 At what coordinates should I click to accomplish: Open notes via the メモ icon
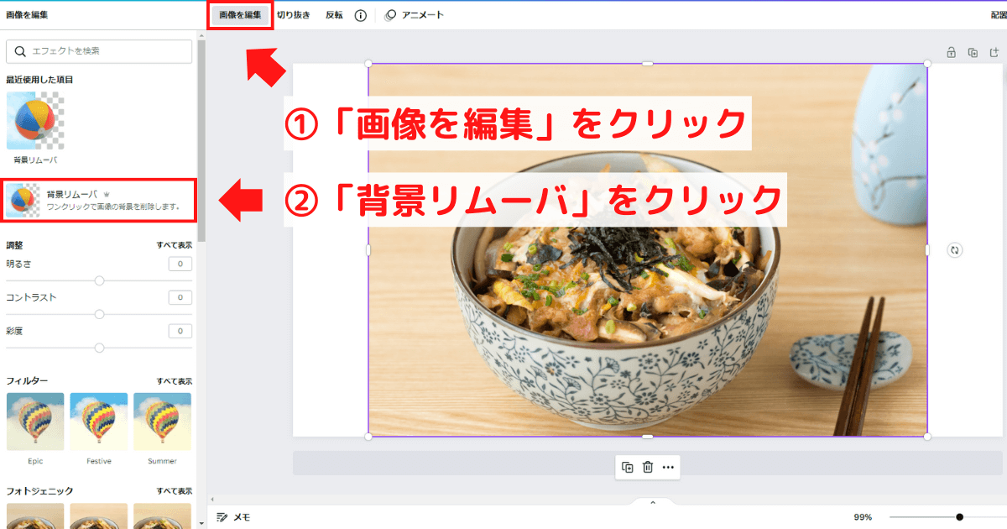222,519
